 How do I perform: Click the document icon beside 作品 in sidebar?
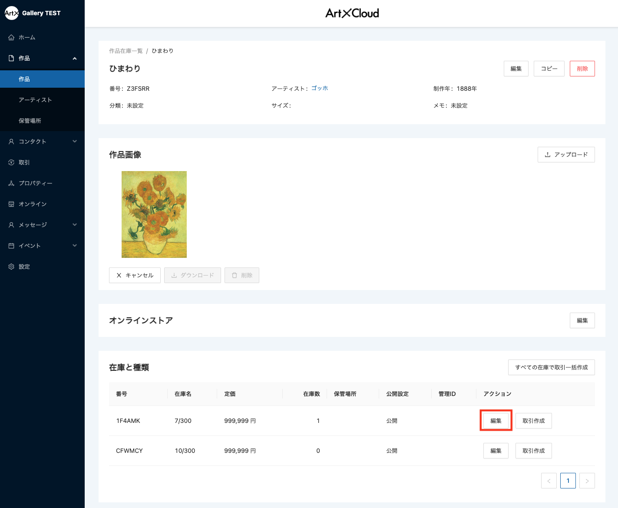click(x=11, y=58)
